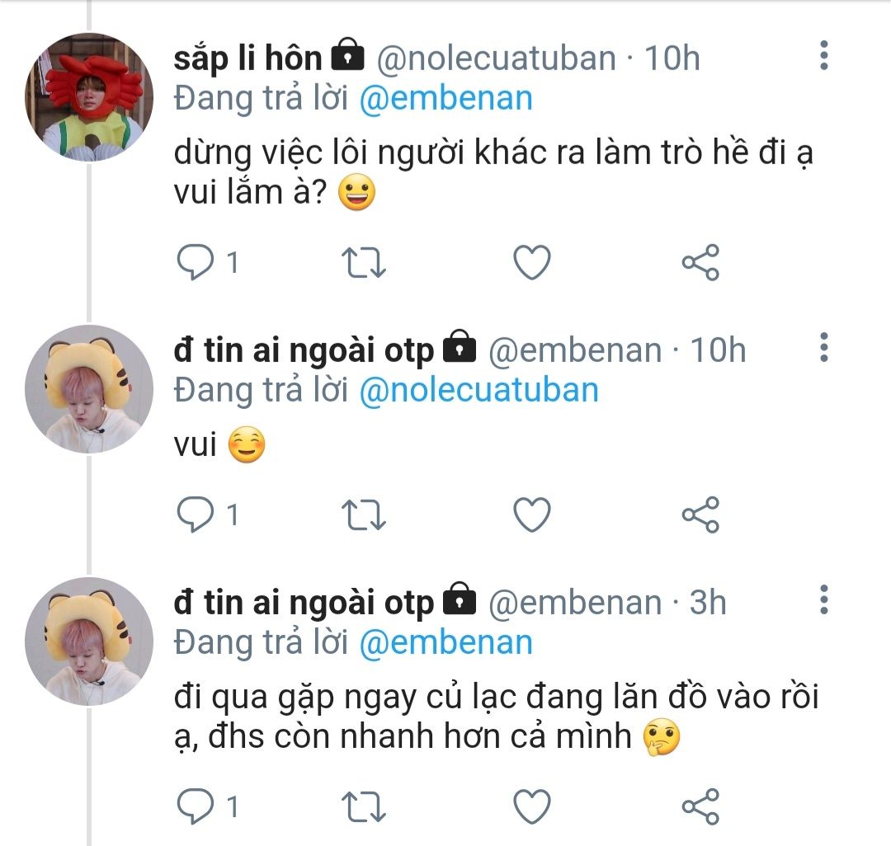891x846 pixels.
Task: Like the 'vui' reply tweet
Action: tap(531, 515)
